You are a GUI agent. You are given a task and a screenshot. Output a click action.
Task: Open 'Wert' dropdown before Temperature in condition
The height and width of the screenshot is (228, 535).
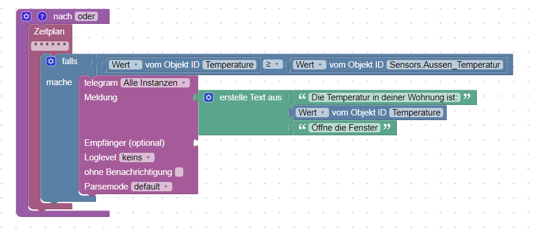click(125, 65)
